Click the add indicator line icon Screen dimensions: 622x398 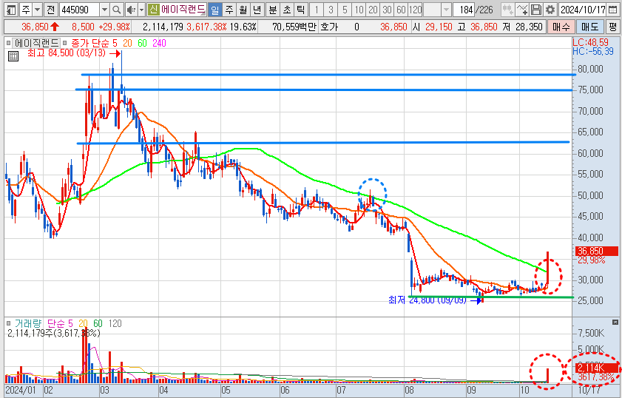pos(522,10)
